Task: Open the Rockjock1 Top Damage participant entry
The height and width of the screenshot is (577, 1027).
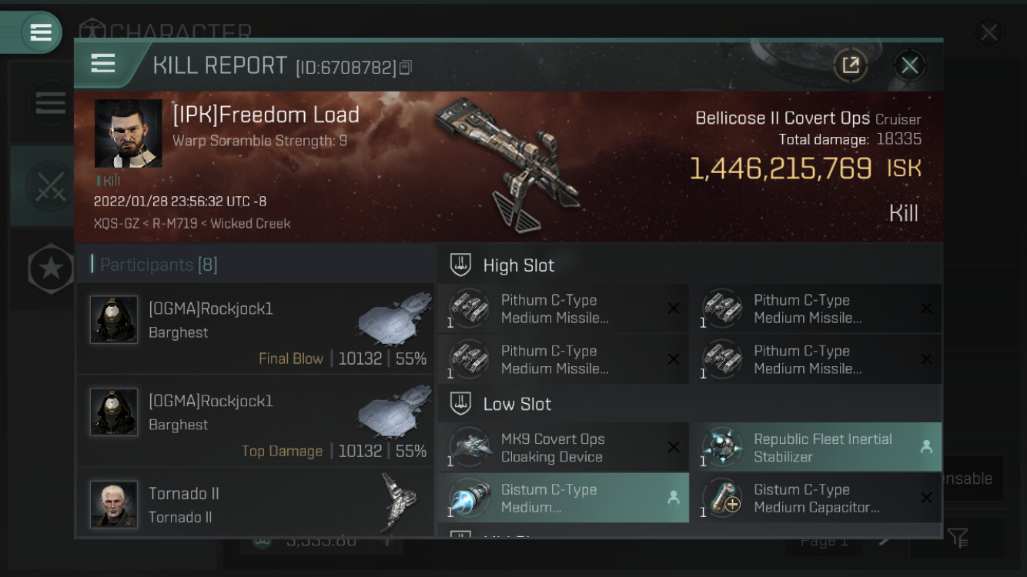Action: pyautogui.click(x=256, y=421)
